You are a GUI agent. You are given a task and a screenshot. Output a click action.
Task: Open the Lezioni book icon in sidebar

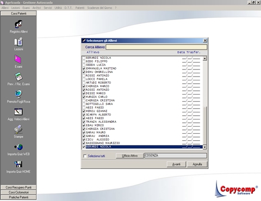coord(18,42)
